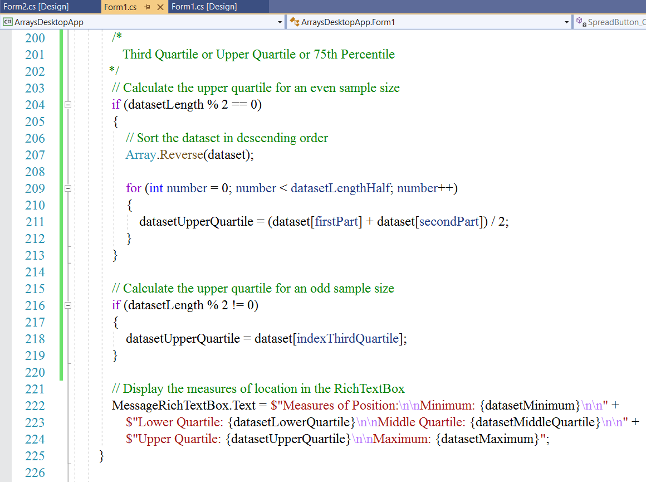
Task: Switch to the Form2.cs [Design] tab
Action: (36, 7)
